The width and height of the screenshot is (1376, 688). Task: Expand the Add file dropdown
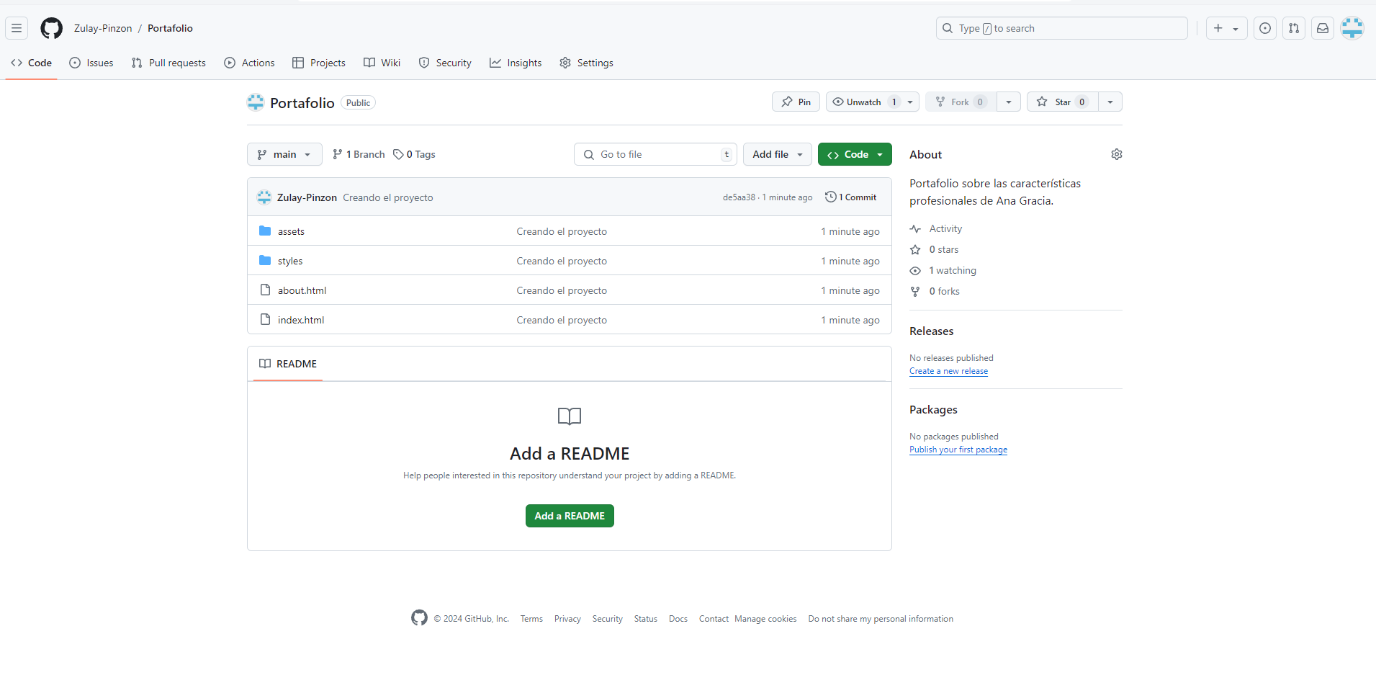click(x=778, y=154)
